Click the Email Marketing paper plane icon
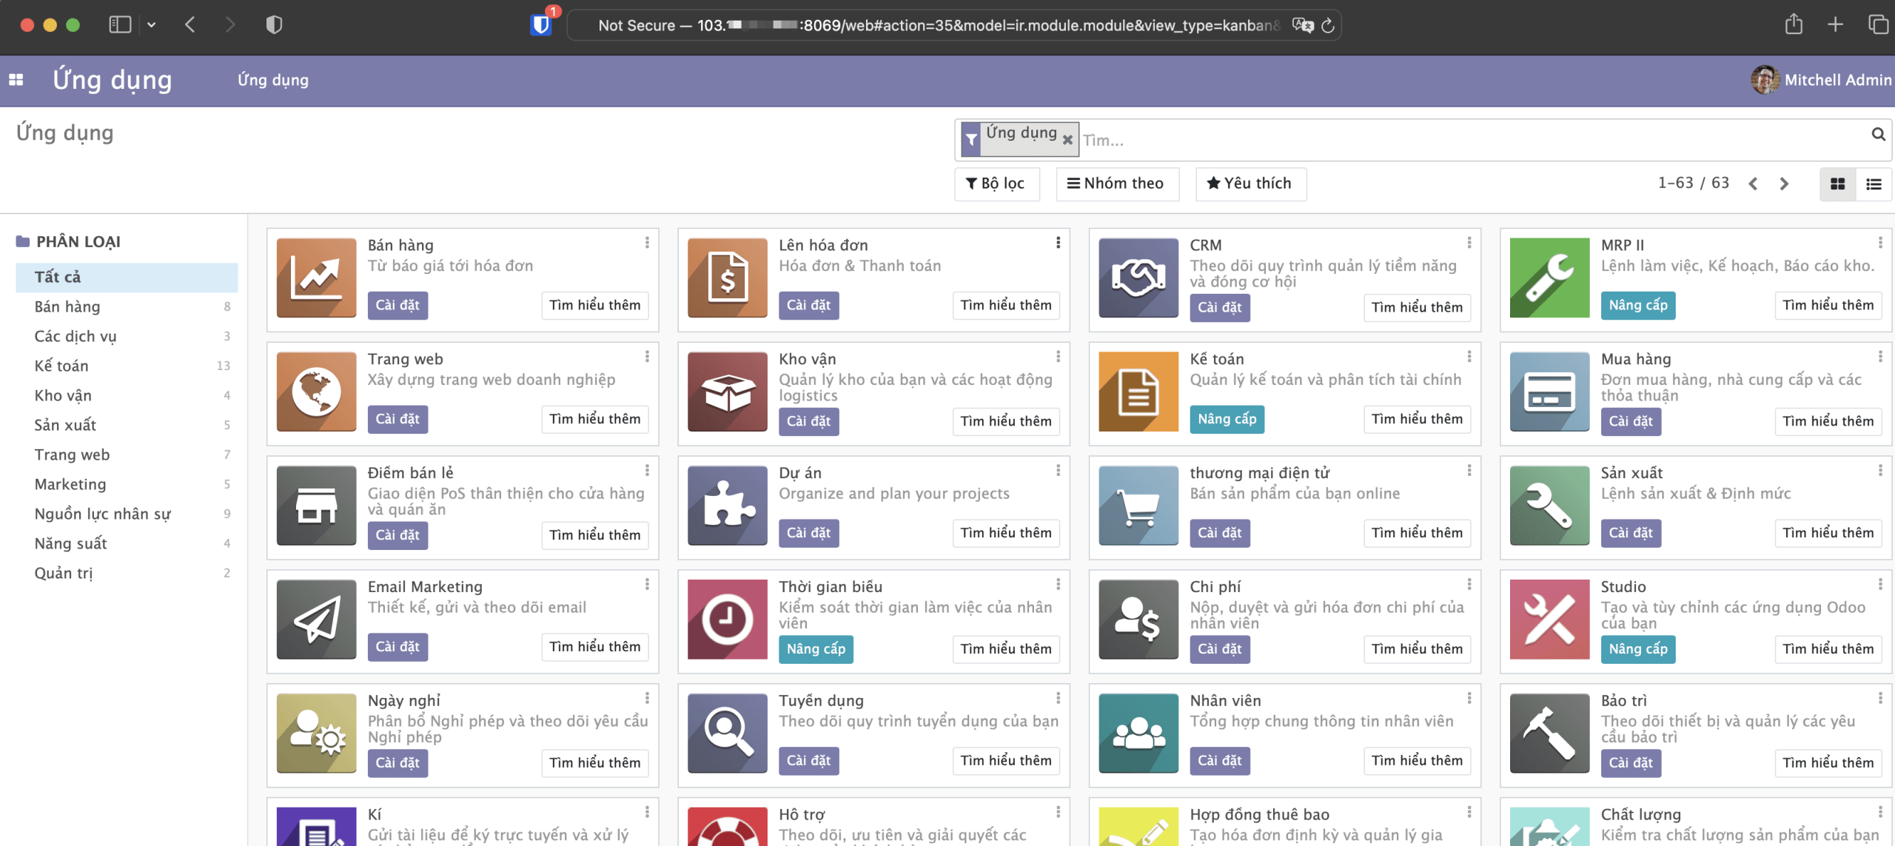This screenshot has height=846, width=1895. coord(316,620)
